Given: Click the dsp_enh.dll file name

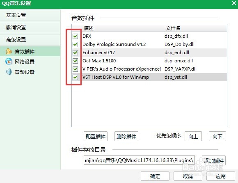Looking at the screenshot, I should pos(177,53).
